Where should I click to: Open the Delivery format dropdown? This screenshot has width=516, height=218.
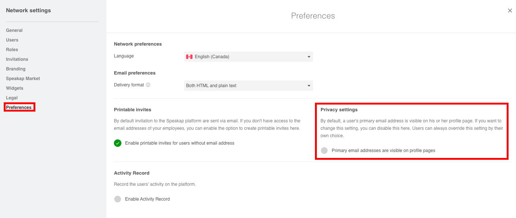tap(249, 86)
